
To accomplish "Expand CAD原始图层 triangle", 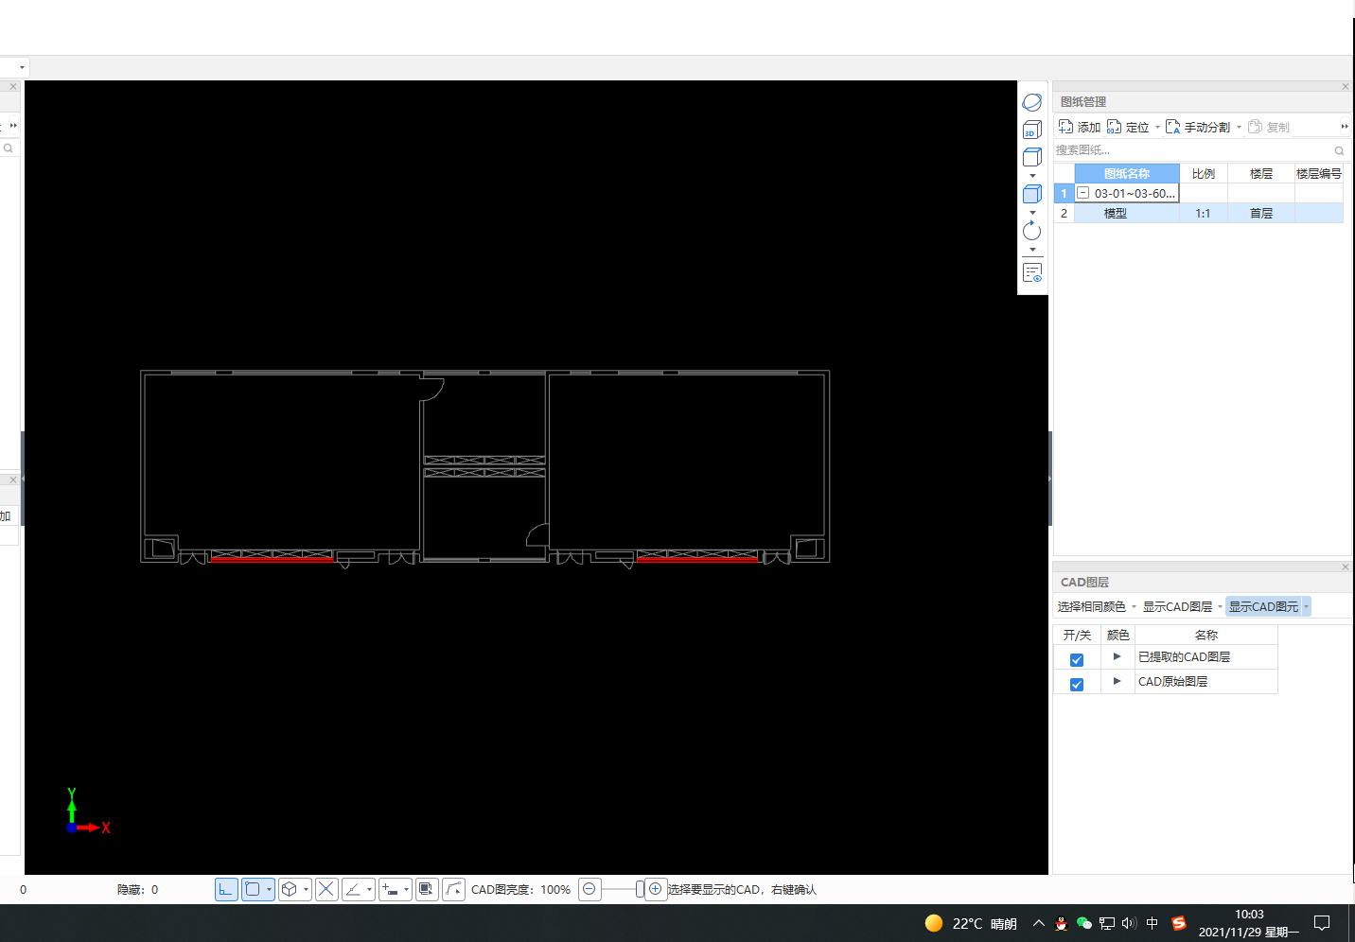I will [1117, 681].
